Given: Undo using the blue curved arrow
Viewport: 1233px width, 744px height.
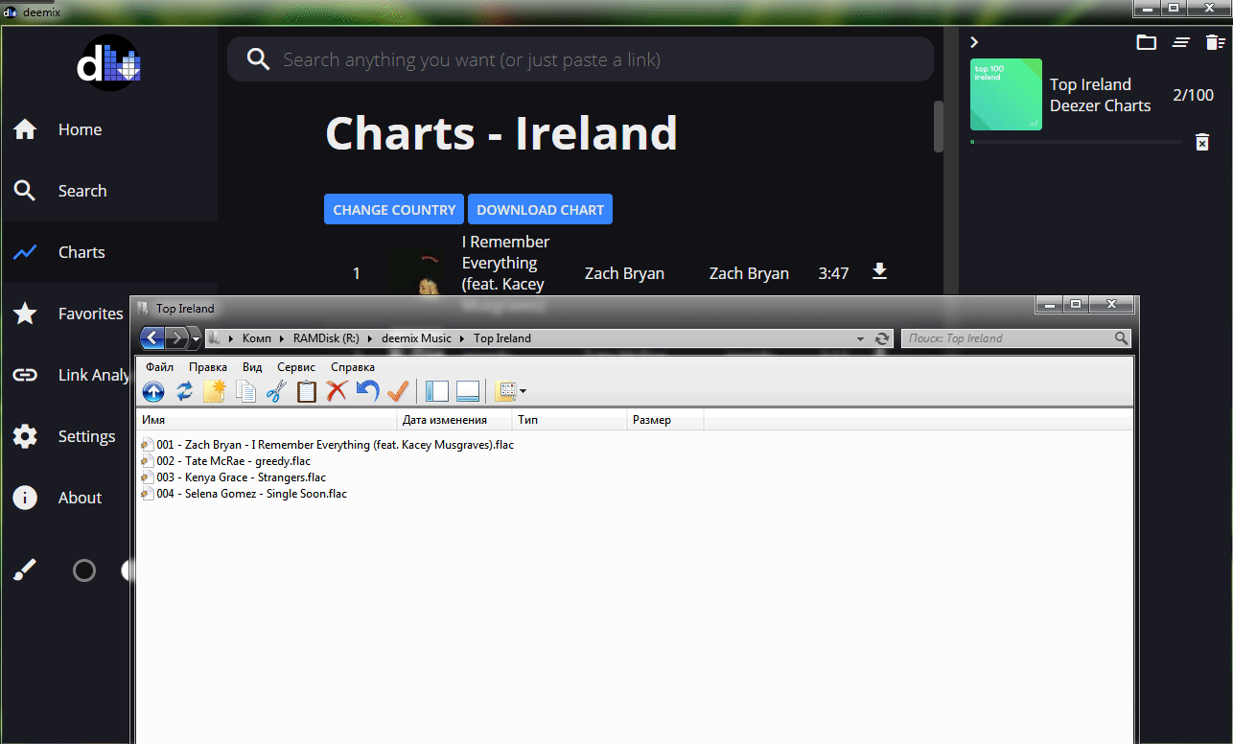Looking at the screenshot, I should tap(367, 391).
